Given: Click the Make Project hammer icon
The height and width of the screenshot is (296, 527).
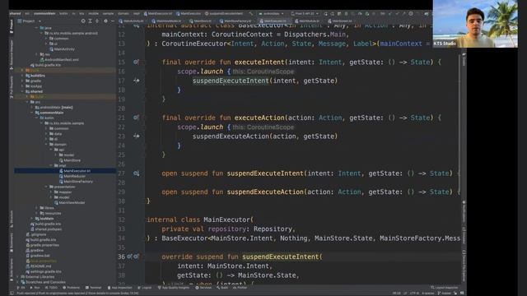Looking at the screenshot, I should coord(251,13).
